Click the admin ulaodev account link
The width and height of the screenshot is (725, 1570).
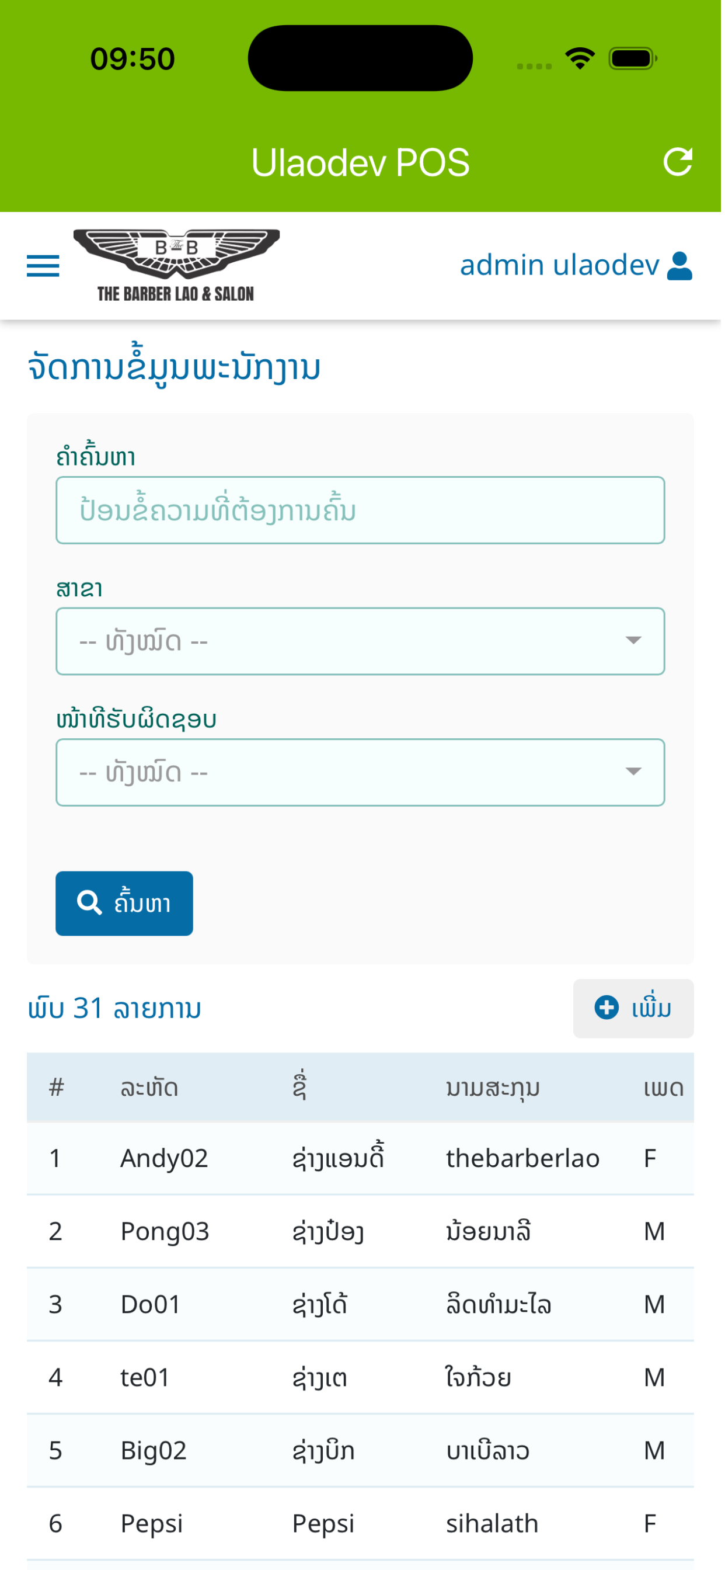562,266
